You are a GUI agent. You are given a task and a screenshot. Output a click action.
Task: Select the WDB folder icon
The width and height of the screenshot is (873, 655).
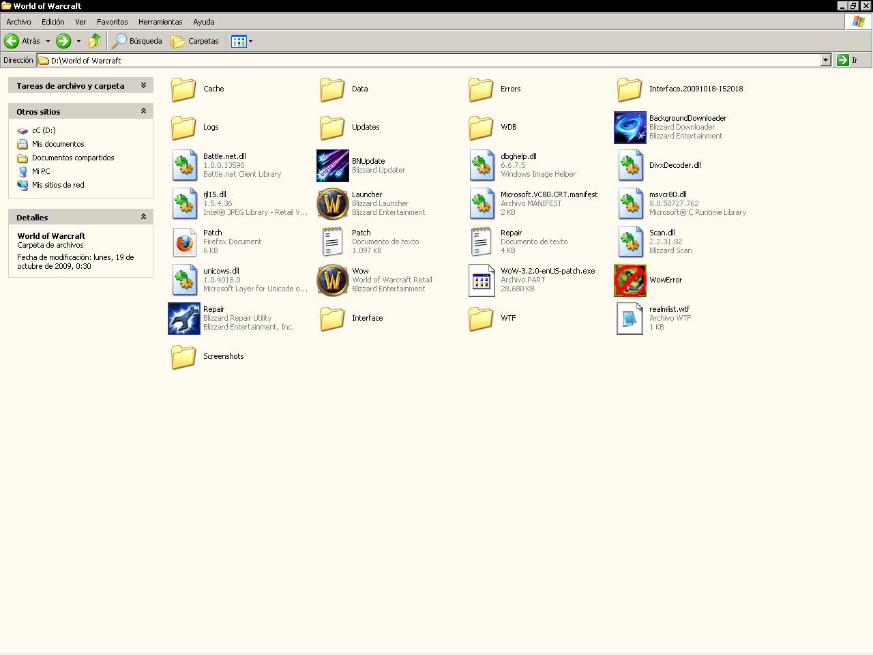[481, 128]
